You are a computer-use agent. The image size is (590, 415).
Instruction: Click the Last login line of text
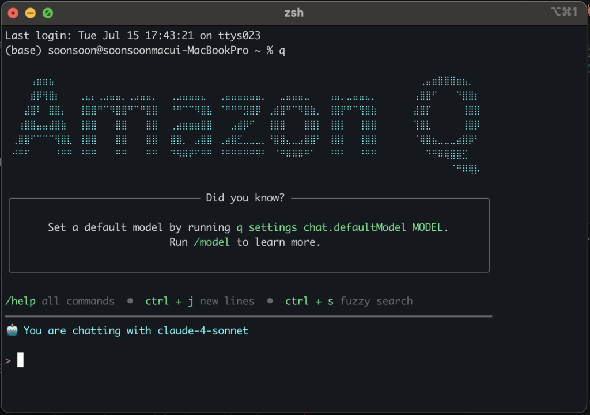pos(133,35)
